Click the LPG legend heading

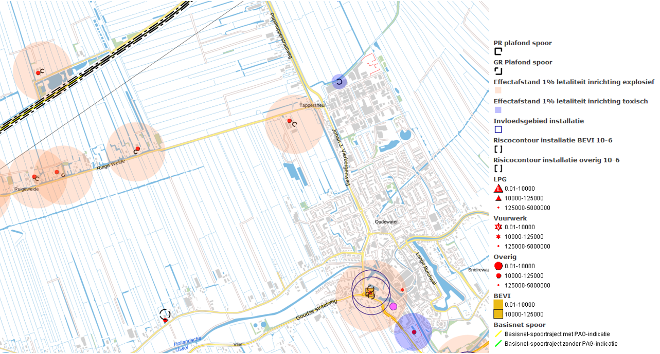coord(500,179)
